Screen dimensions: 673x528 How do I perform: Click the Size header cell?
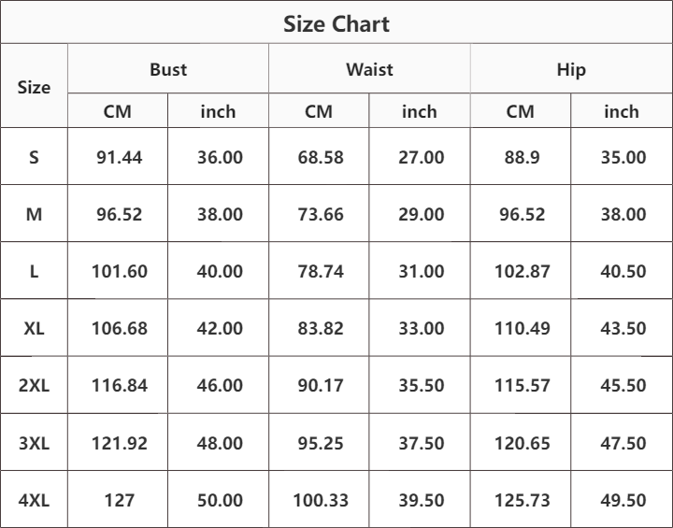point(35,87)
